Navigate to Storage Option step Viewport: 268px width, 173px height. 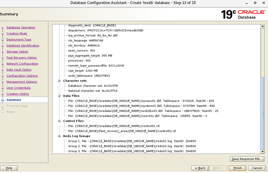[17, 52]
